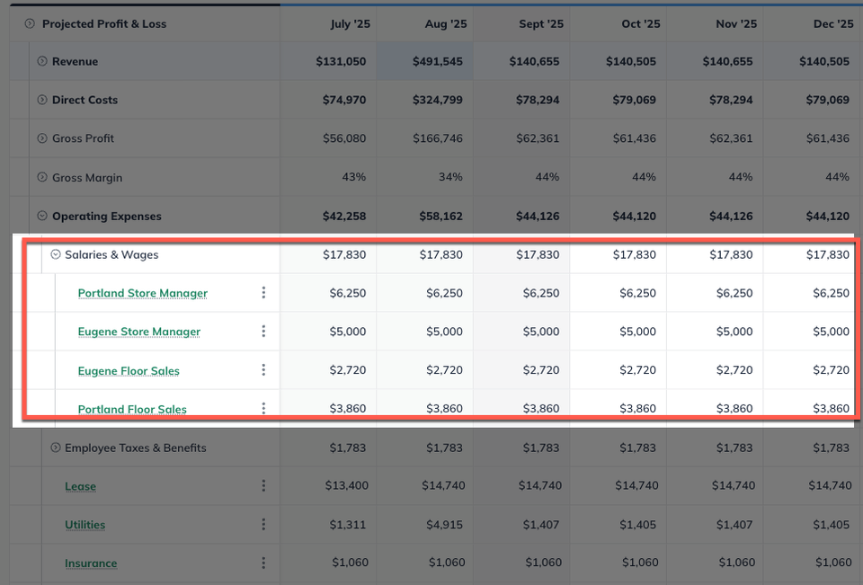Image resolution: width=863 pixels, height=585 pixels.
Task: Click Lease value $13,400 for July '25
Action: click(x=347, y=485)
